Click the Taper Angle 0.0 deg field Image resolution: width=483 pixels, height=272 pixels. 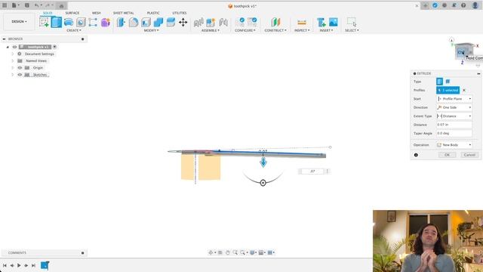tap(454, 133)
